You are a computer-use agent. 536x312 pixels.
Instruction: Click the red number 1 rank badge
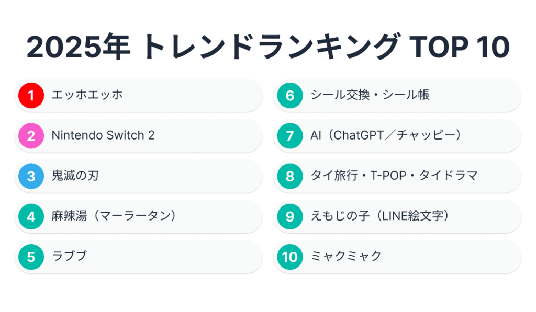point(31,95)
